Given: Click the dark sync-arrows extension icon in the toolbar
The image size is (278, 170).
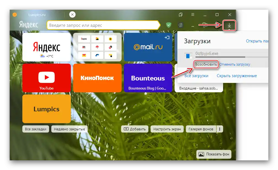Looking at the screenshot, I should coord(180,25).
